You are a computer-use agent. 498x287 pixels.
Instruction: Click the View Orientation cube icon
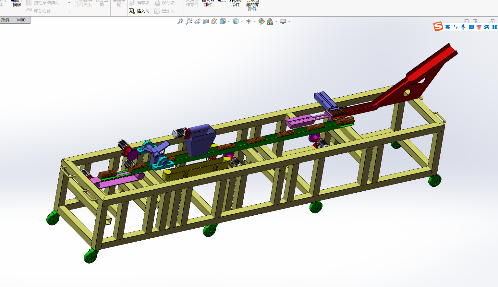(223, 21)
